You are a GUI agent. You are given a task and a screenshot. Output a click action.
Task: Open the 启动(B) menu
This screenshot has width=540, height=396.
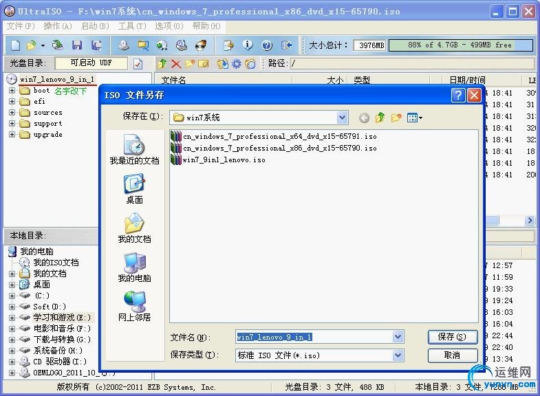pyautogui.click(x=95, y=26)
